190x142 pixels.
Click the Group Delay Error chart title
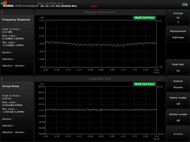tap(100, 79)
